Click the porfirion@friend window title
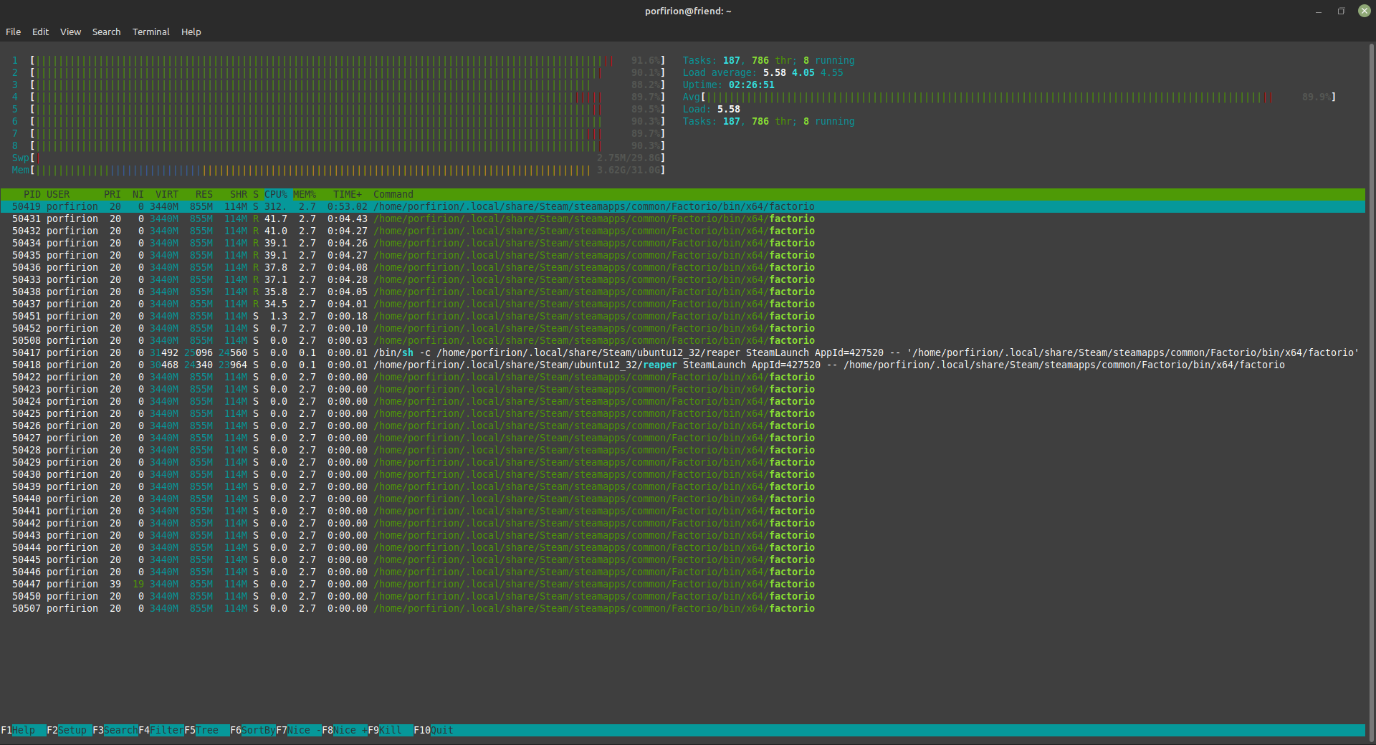 [688, 11]
